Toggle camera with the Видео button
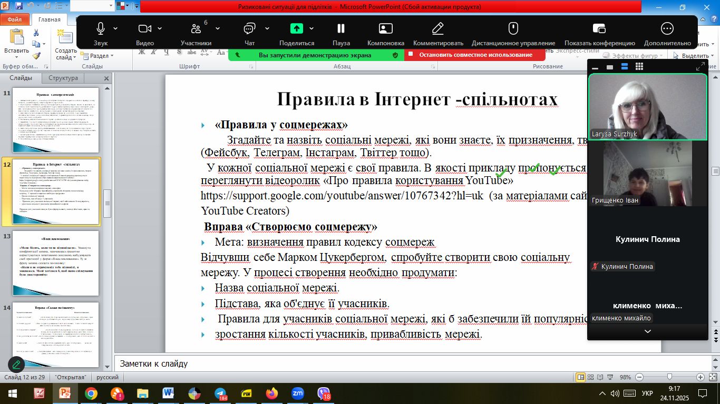 point(144,29)
